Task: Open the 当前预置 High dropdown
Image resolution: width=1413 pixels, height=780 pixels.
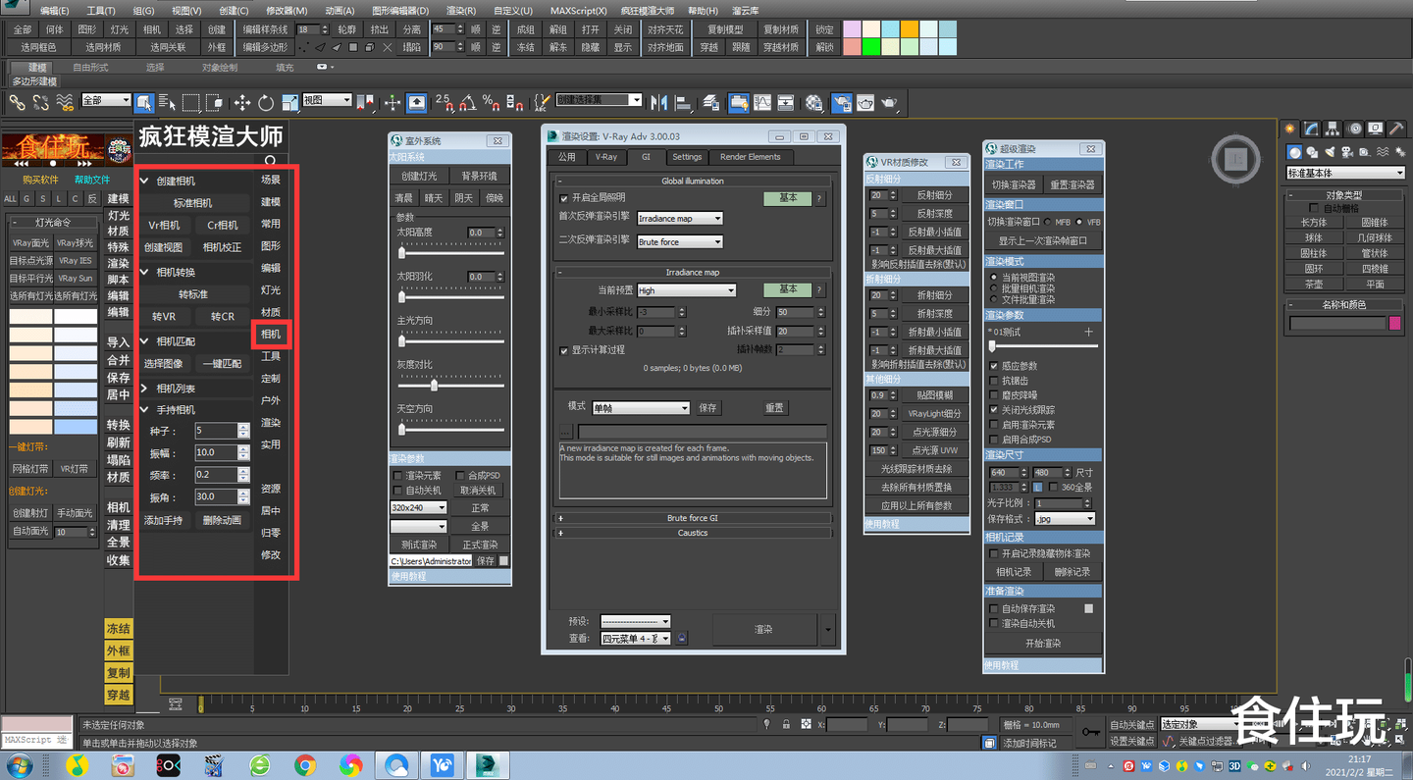Action: pyautogui.click(x=686, y=290)
